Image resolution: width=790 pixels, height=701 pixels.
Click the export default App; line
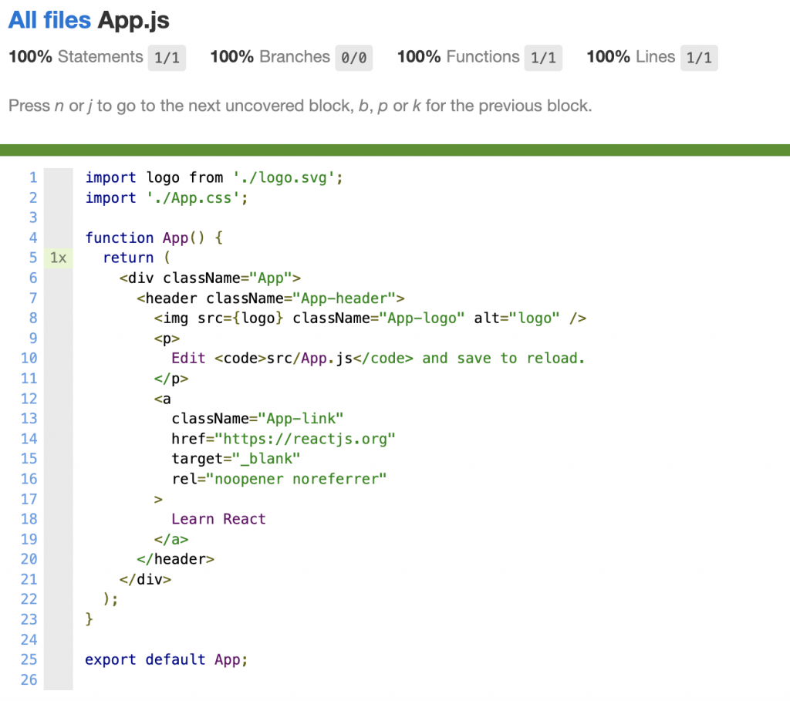point(167,659)
